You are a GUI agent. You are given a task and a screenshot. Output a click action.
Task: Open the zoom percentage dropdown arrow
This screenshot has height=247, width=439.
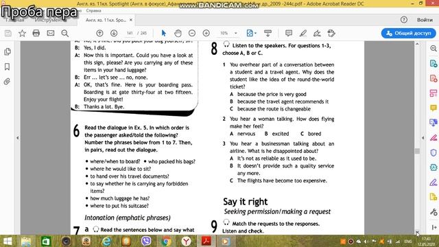236,34
